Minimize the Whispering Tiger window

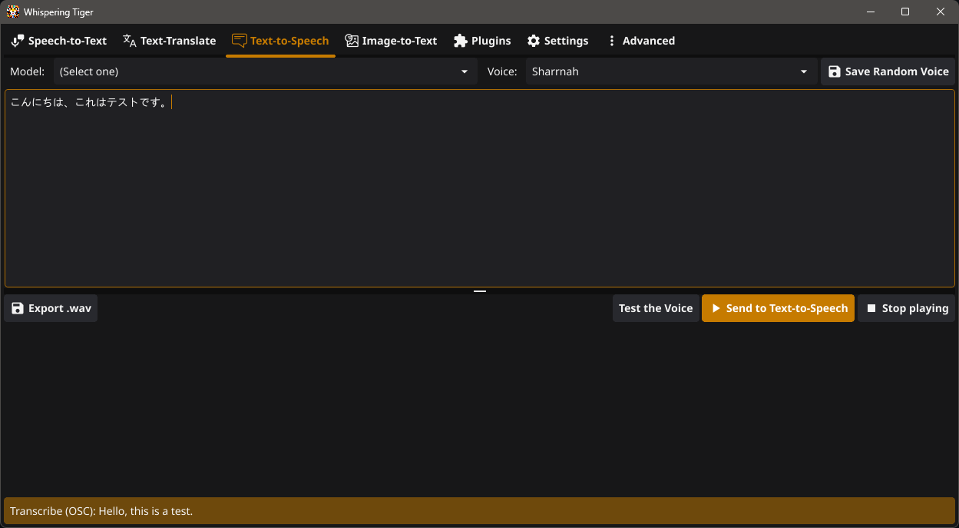pos(871,12)
